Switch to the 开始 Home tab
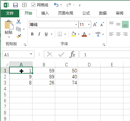Image resolution: width=130 pixels, height=121 pixels. click(x=28, y=13)
